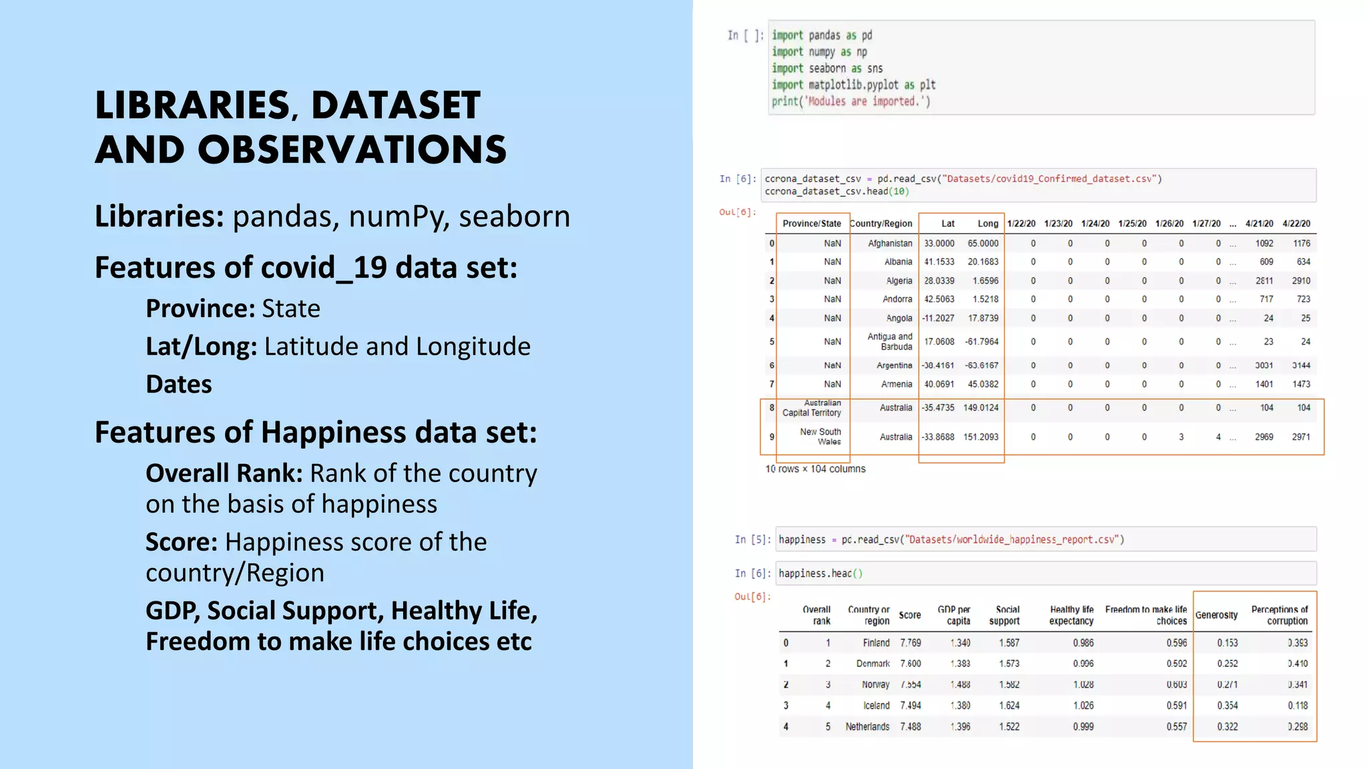Screen dimensions: 1367x769
Task: Click the 'Finland' row cell
Action: tap(876, 643)
